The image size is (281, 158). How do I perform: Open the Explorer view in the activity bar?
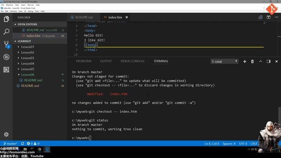[x=6, y=19]
